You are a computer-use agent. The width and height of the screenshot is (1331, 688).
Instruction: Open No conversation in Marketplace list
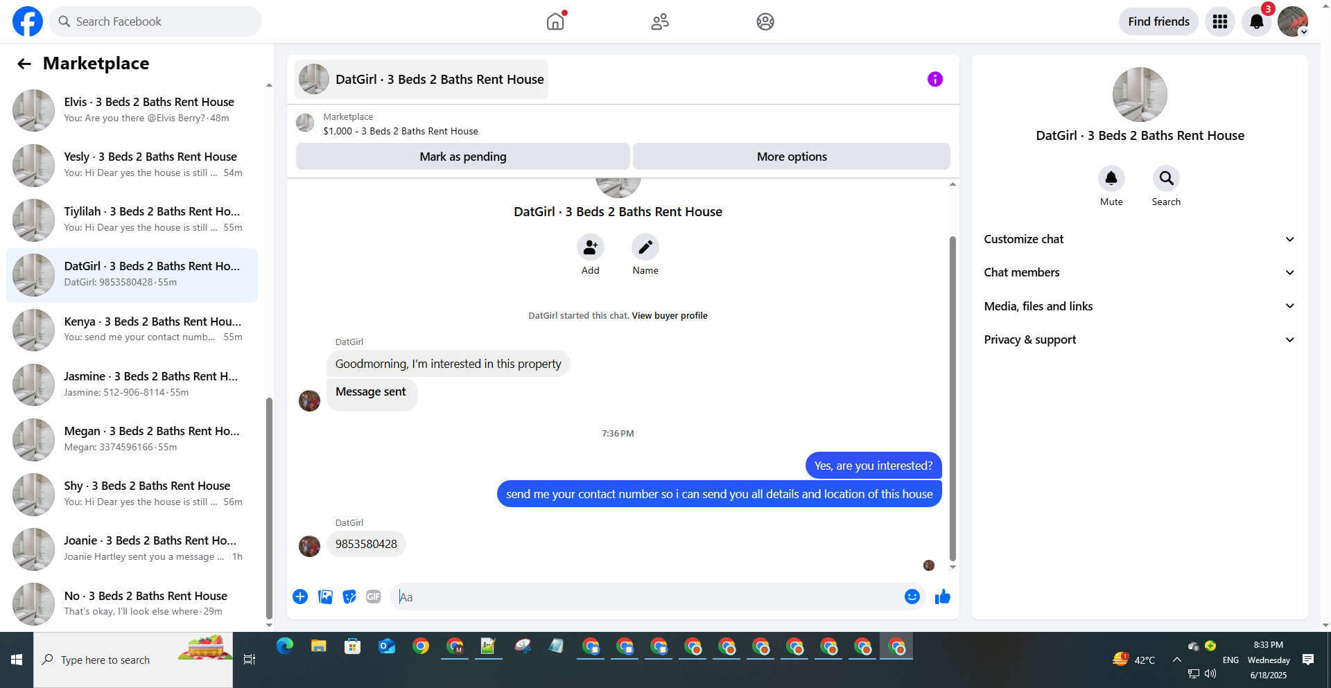(x=132, y=603)
